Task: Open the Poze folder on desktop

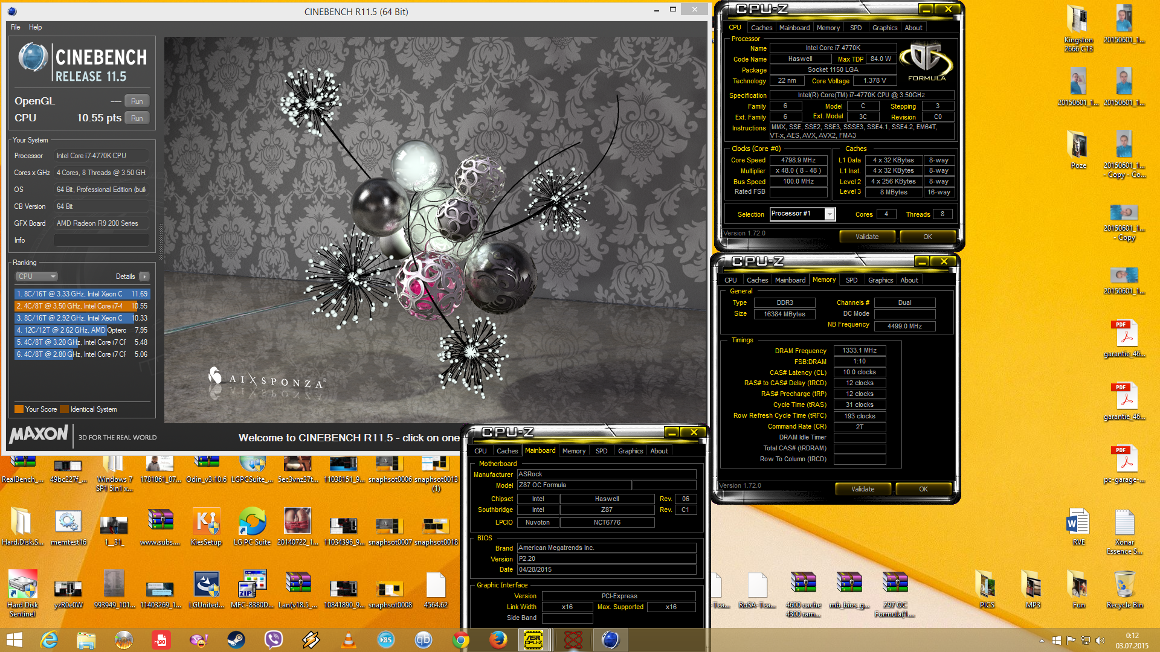Action: pyautogui.click(x=1078, y=150)
